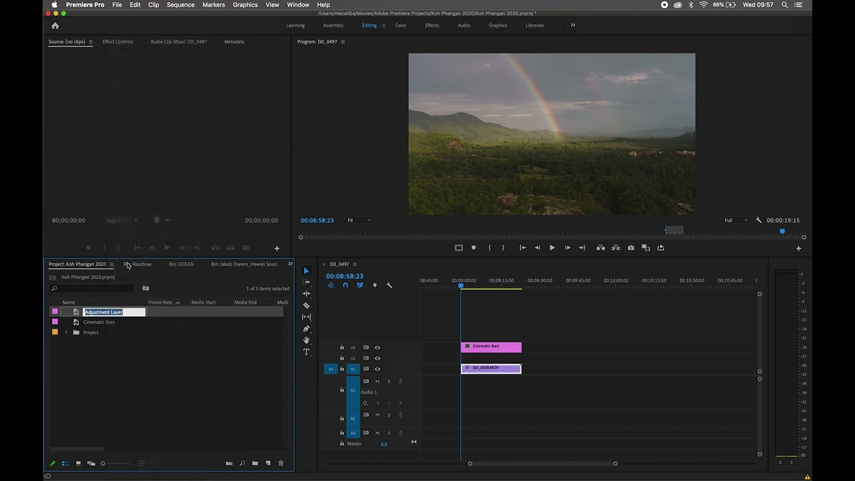The width and height of the screenshot is (855, 481).
Task: Choose the Hand tool
Action: [x=306, y=339]
